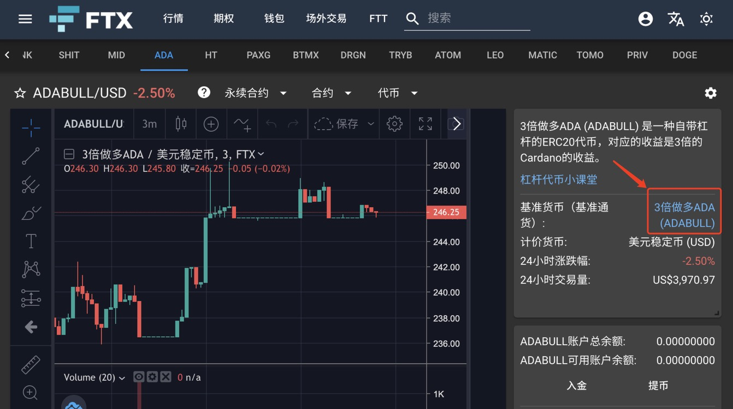Open the indicators menu icon
733x409 pixels.
click(242, 124)
